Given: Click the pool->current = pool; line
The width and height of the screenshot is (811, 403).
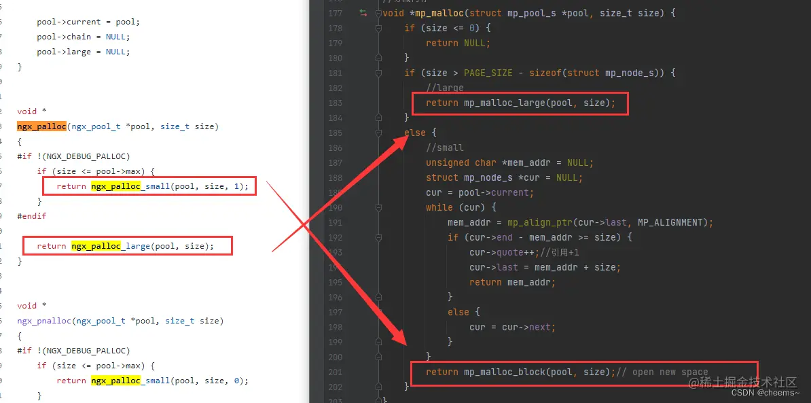Looking at the screenshot, I should 88,22.
